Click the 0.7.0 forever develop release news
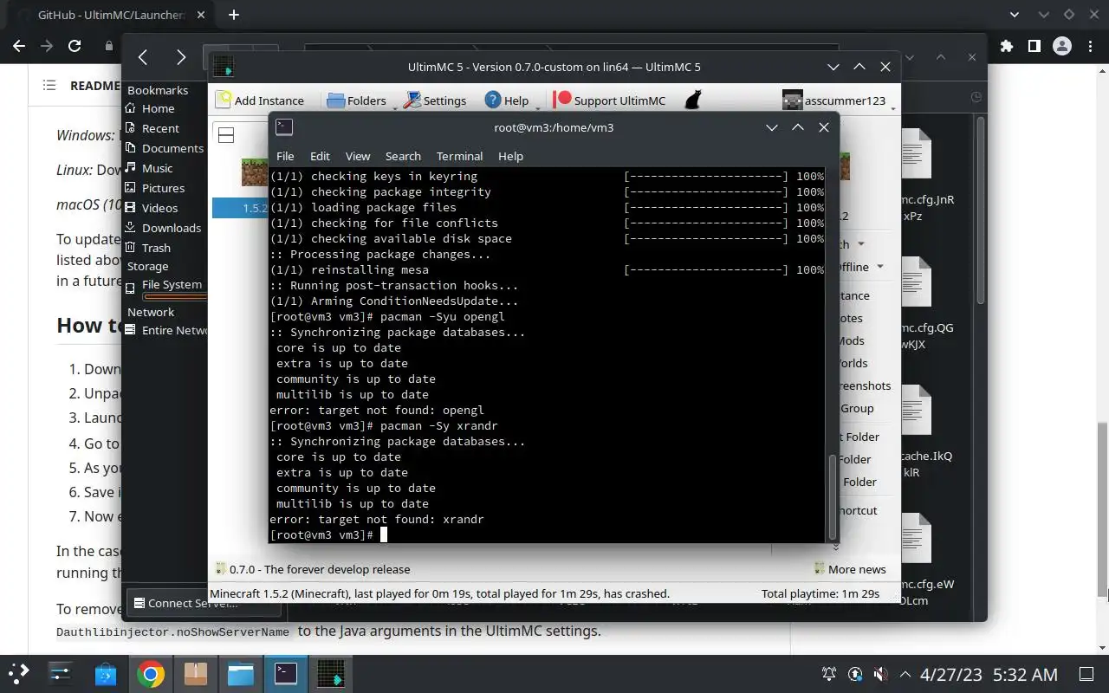Viewport: 1109px width, 693px height. (x=313, y=569)
